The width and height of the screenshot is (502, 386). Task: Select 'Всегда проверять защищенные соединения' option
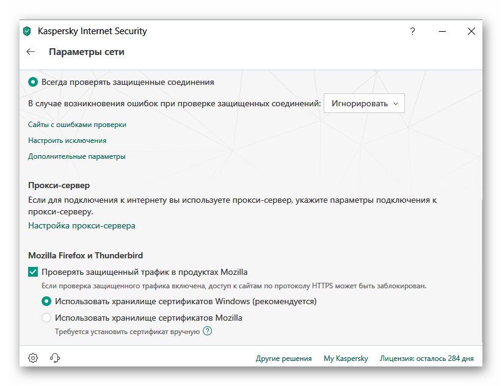pyautogui.click(x=33, y=82)
